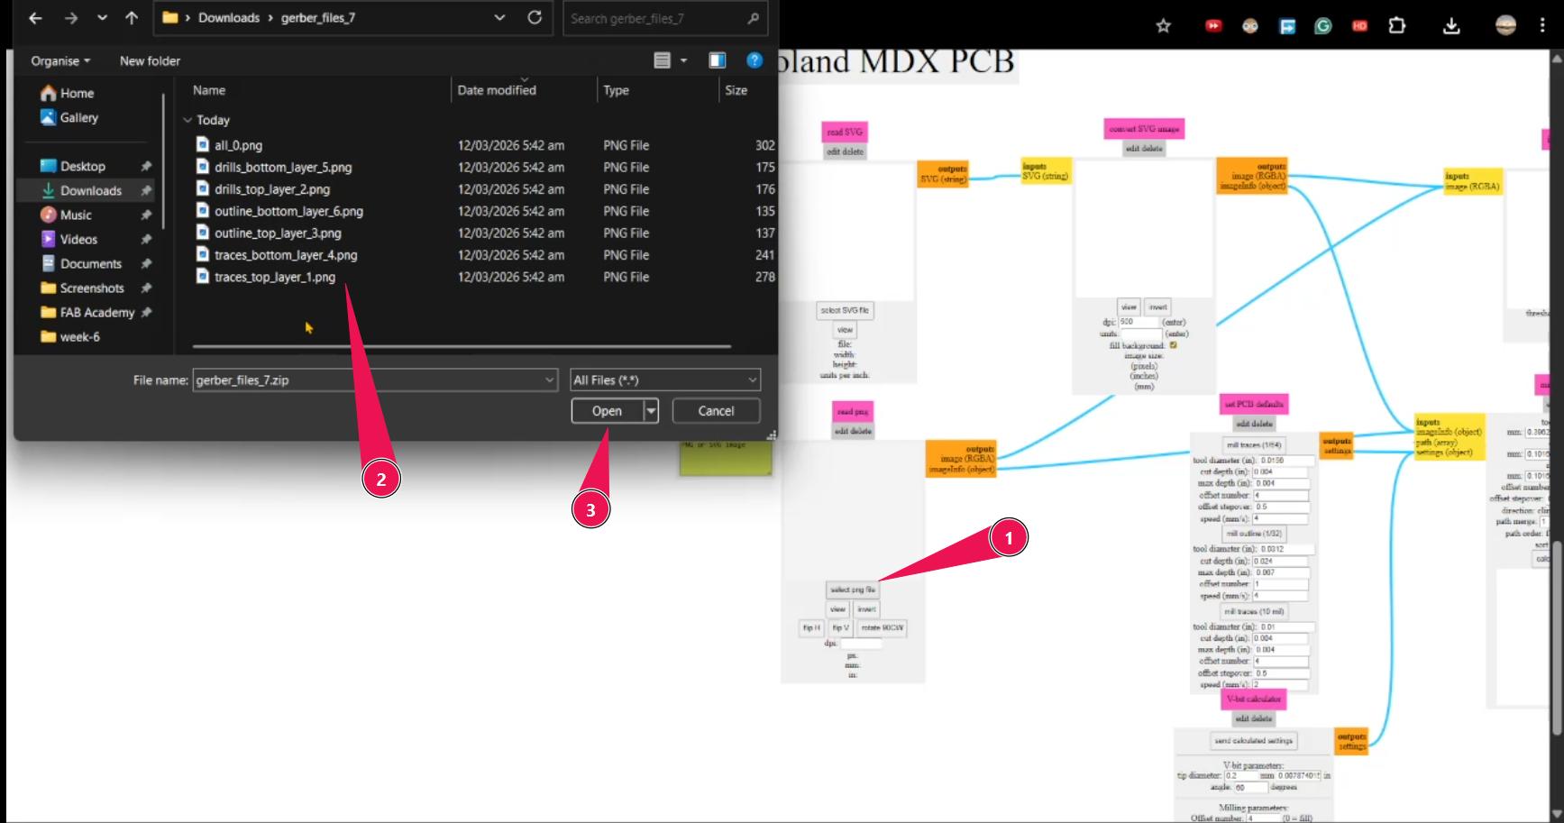This screenshot has height=823, width=1564.
Task: Go back in the file dialog
Action: click(36, 18)
